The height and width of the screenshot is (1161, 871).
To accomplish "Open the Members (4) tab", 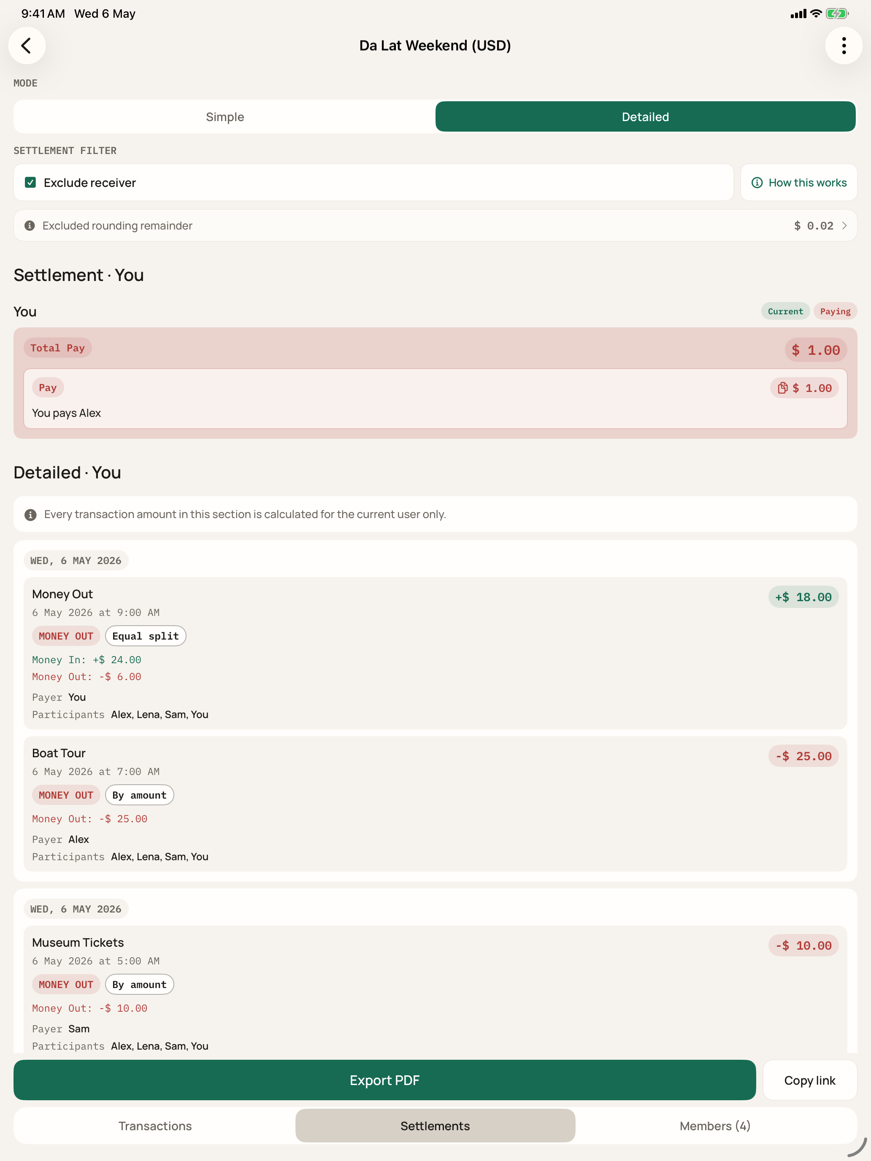I will click(715, 1126).
